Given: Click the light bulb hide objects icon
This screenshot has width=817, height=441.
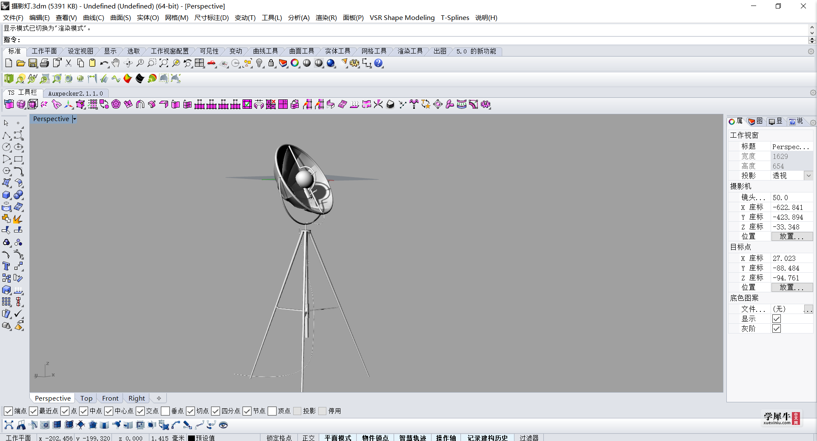Looking at the screenshot, I should pyautogui.click(x=259, y=63).
